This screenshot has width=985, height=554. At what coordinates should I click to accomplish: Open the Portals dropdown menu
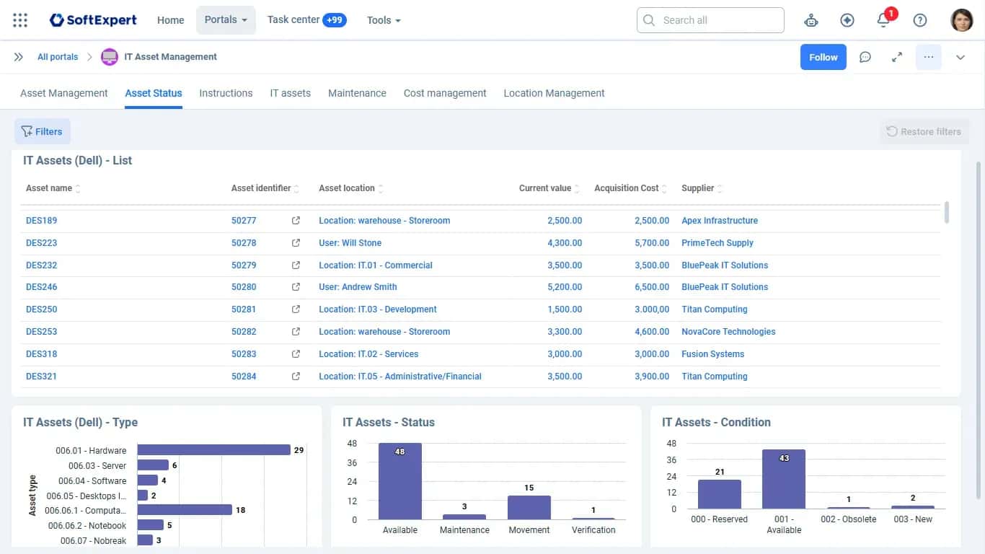[226, 20]
